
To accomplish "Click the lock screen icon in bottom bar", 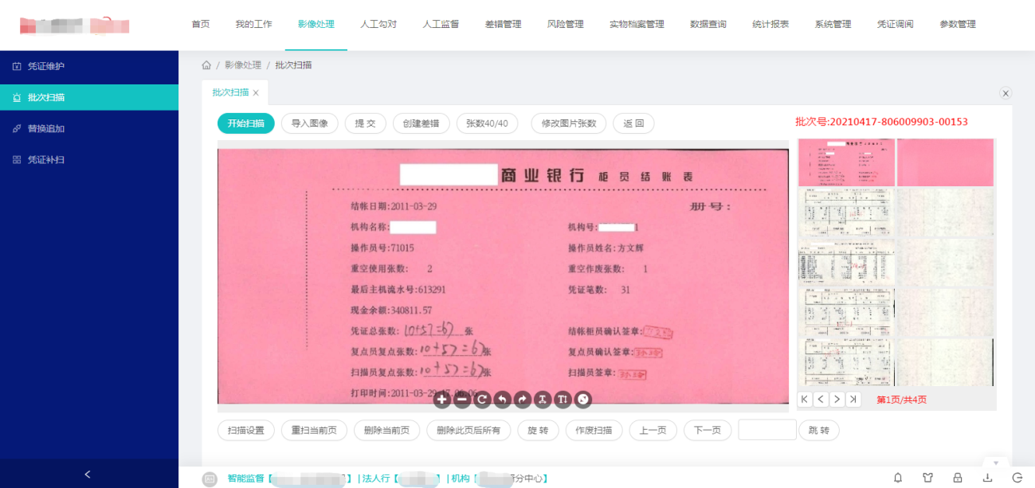I will point(958,478).
